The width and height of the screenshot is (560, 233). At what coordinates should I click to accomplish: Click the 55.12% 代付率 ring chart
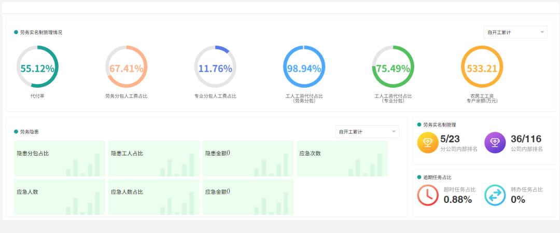37,67
